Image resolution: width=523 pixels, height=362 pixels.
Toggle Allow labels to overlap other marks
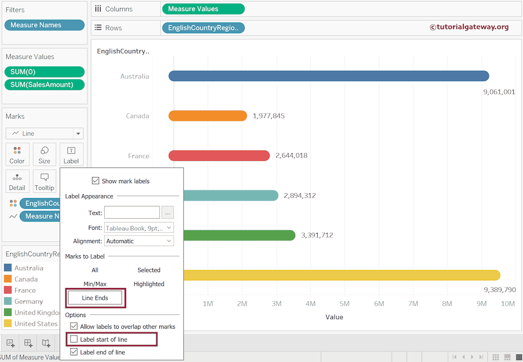click(74, 327)
